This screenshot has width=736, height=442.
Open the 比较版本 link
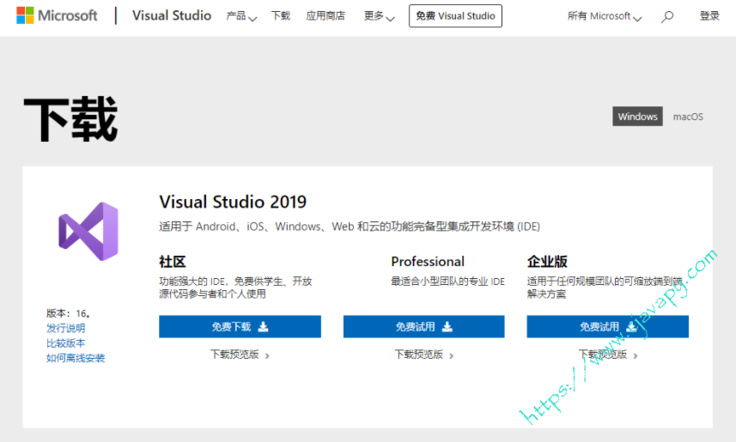(66, 343)
